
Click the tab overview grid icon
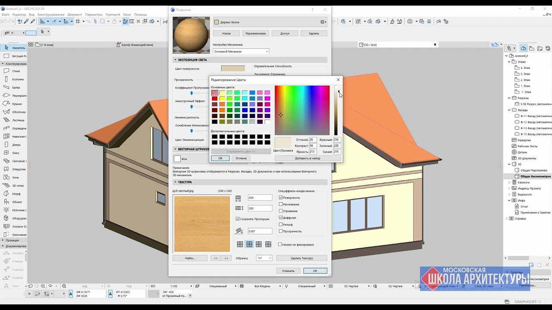click(31, 45)
